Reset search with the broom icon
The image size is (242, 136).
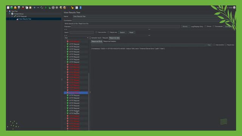click(72, 8)
